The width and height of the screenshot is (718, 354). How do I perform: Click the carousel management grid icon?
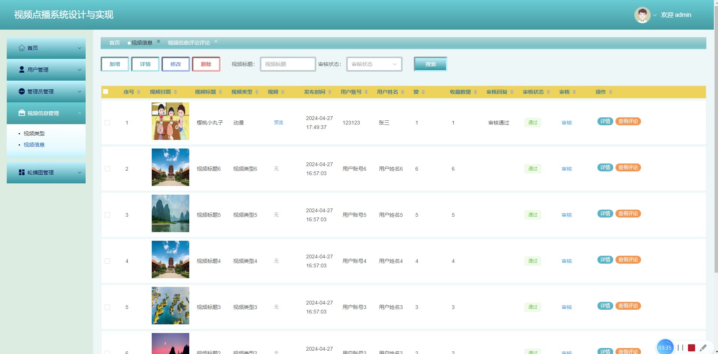click(22, 172)
